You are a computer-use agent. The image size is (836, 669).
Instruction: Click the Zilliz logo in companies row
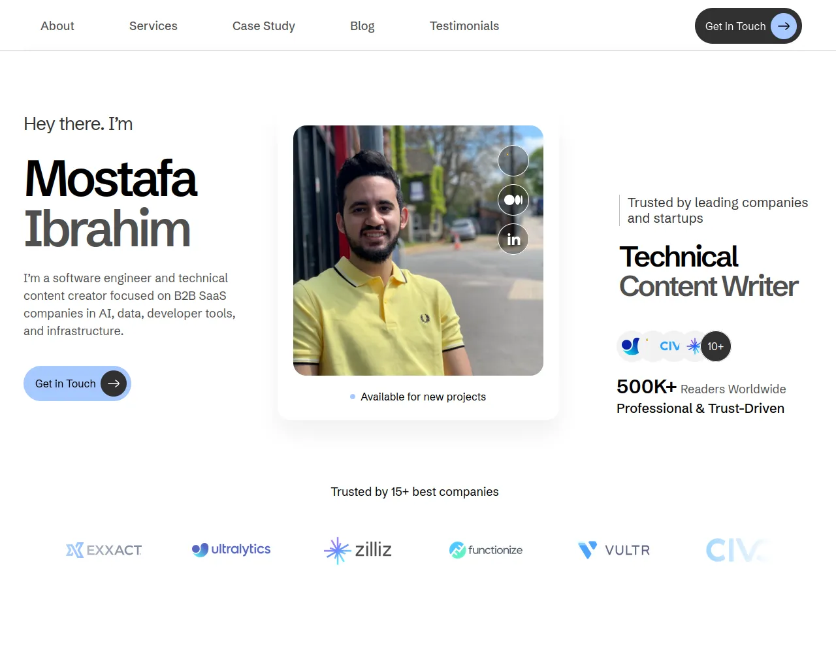pyautogui.click(x=358, y=550)
